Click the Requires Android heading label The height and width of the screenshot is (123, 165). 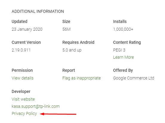[78, 42]
